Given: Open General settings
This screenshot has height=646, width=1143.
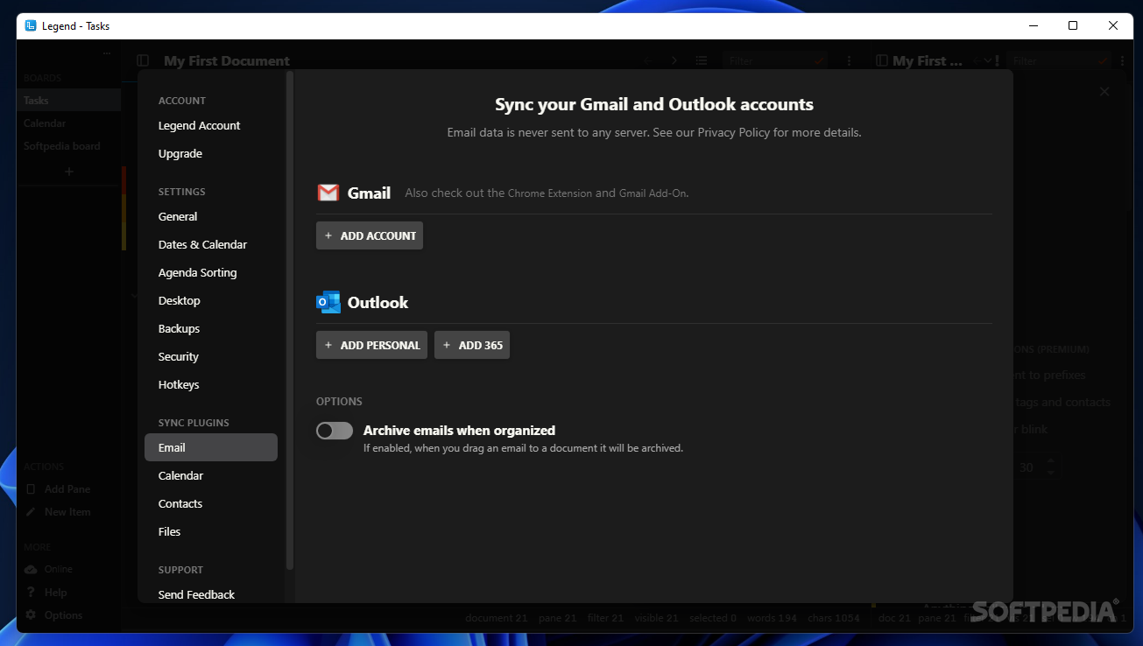Looking at the screenshot, I should click(x=178, y=216).
